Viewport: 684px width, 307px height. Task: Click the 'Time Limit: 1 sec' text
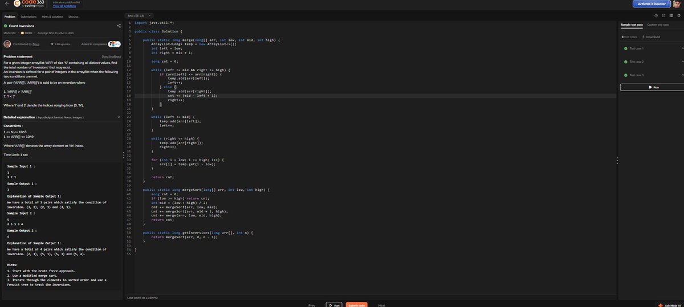tap(15, 154)
